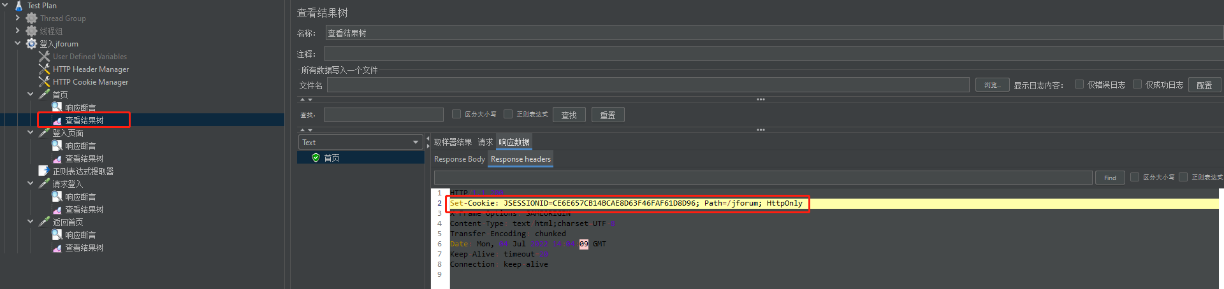Click the 浏览 browse button
1224x289 pixels.
[x=992, y=85]
